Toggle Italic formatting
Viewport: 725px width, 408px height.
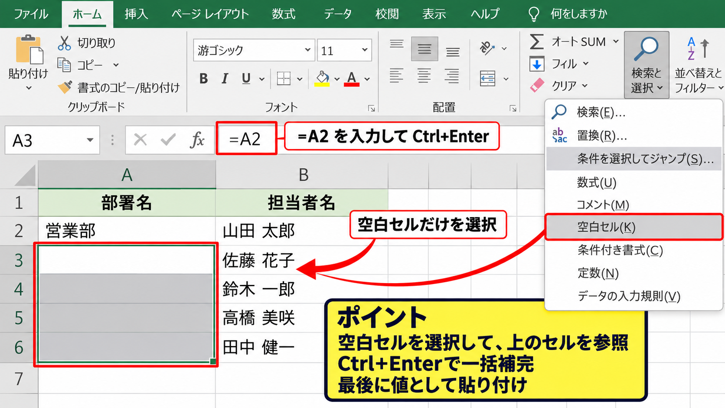[x=225, y=78]
